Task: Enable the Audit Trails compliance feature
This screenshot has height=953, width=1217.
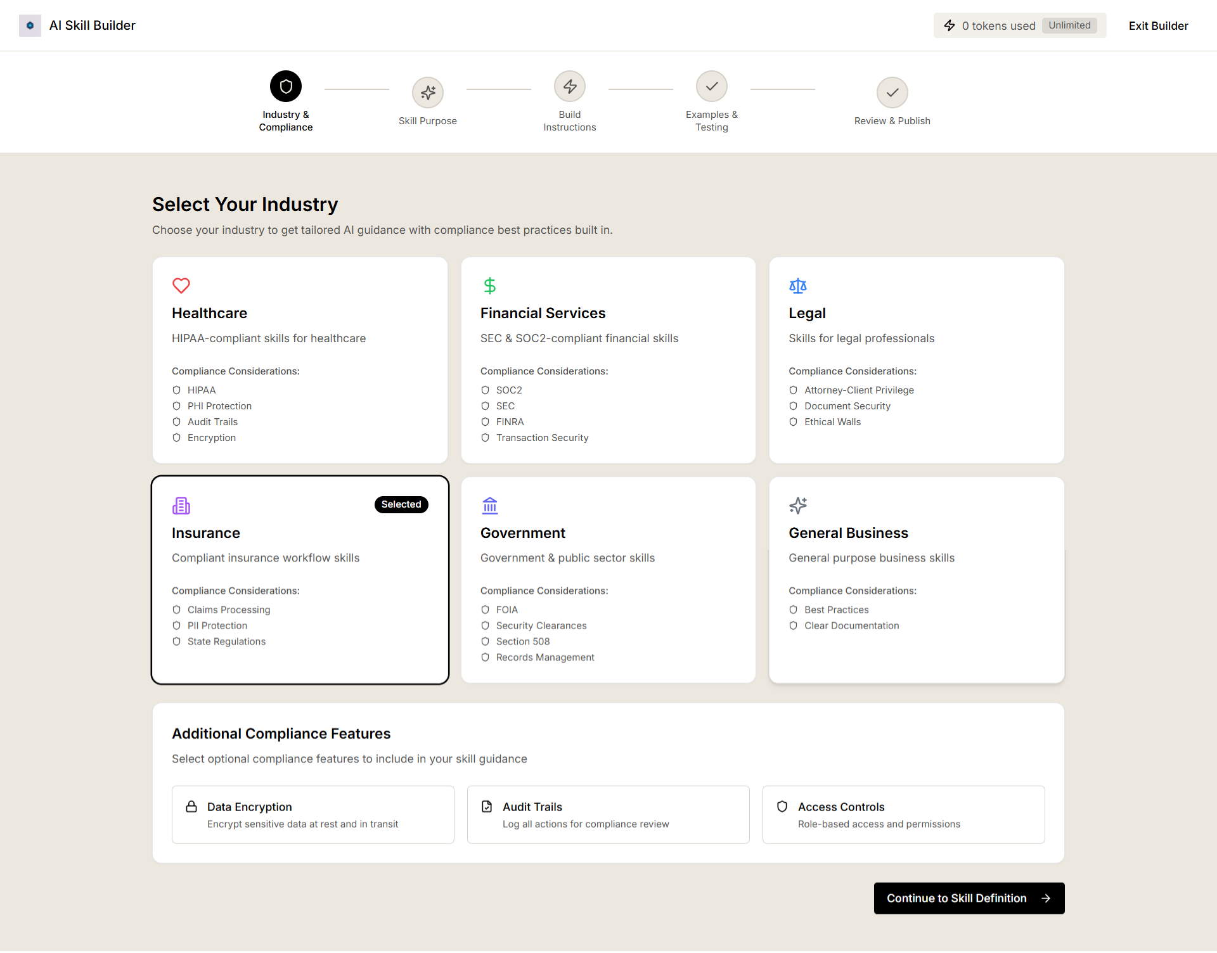Action: 608,814
